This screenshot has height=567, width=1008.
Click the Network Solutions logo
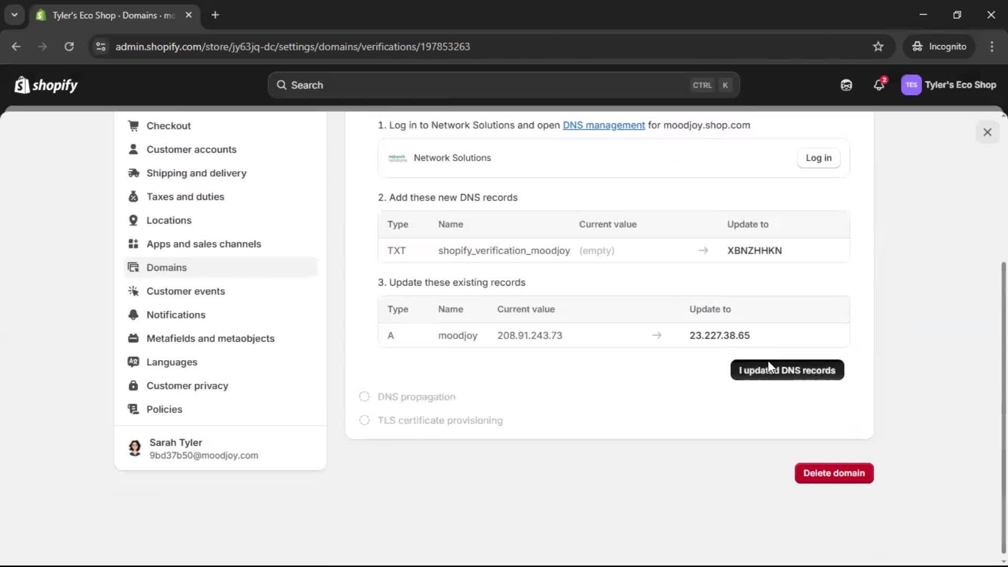coord(397,157)
